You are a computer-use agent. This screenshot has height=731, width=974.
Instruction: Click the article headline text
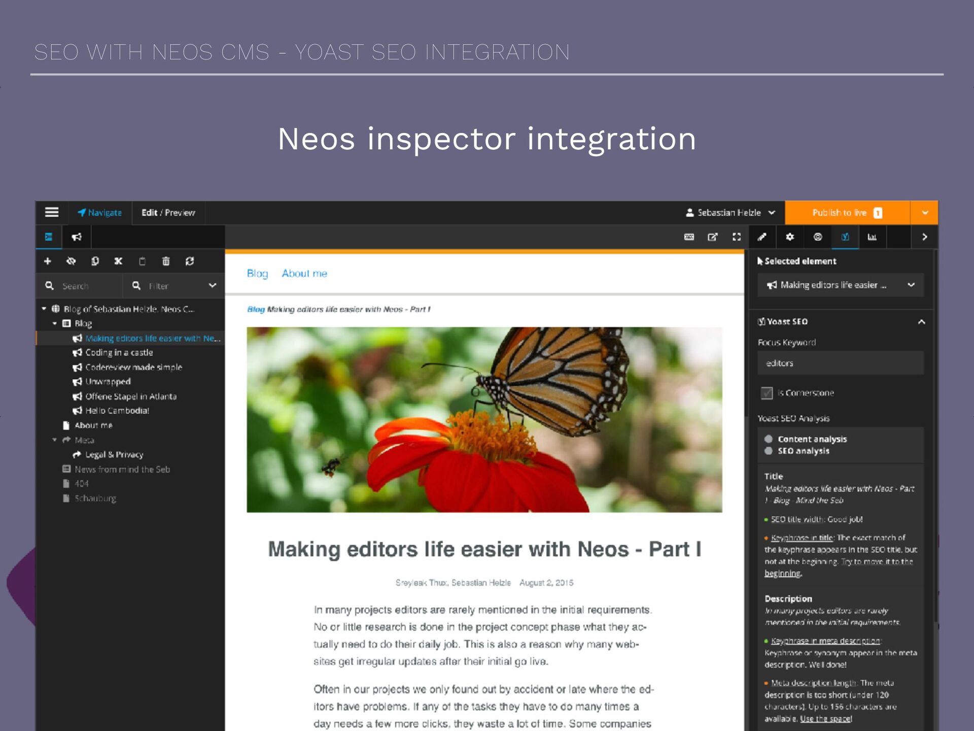pos(484,549)
